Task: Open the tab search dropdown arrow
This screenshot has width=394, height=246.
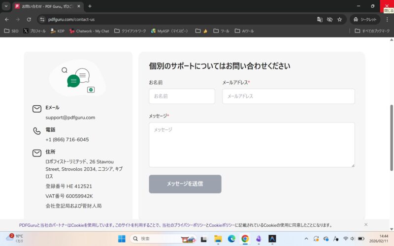Action: [x=6, y=6]
